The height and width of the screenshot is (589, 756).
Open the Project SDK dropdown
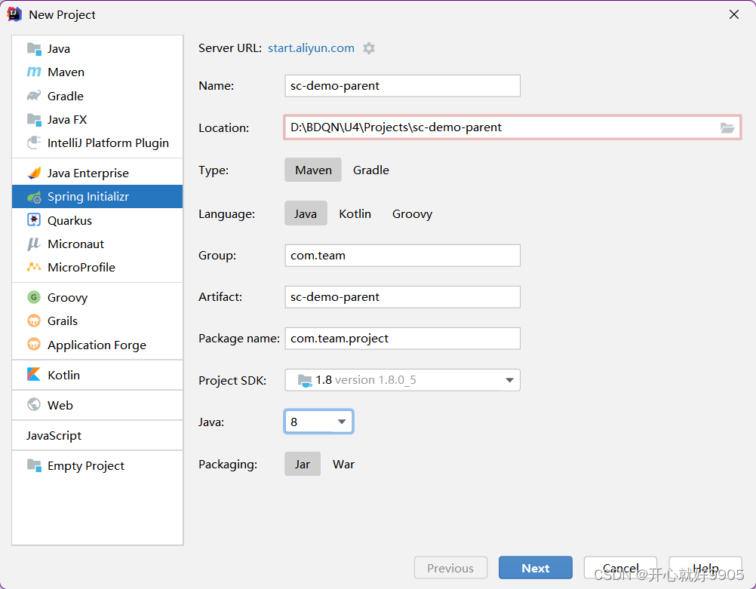pos(510,380)
